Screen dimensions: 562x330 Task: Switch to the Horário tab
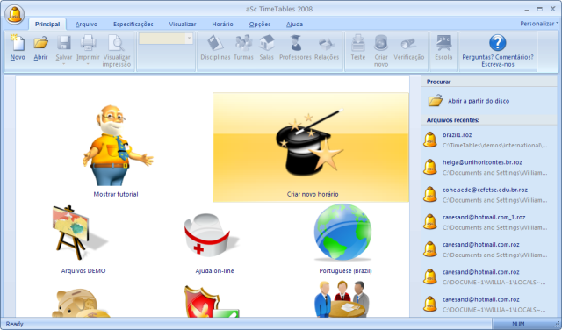(x=222, y=24)
